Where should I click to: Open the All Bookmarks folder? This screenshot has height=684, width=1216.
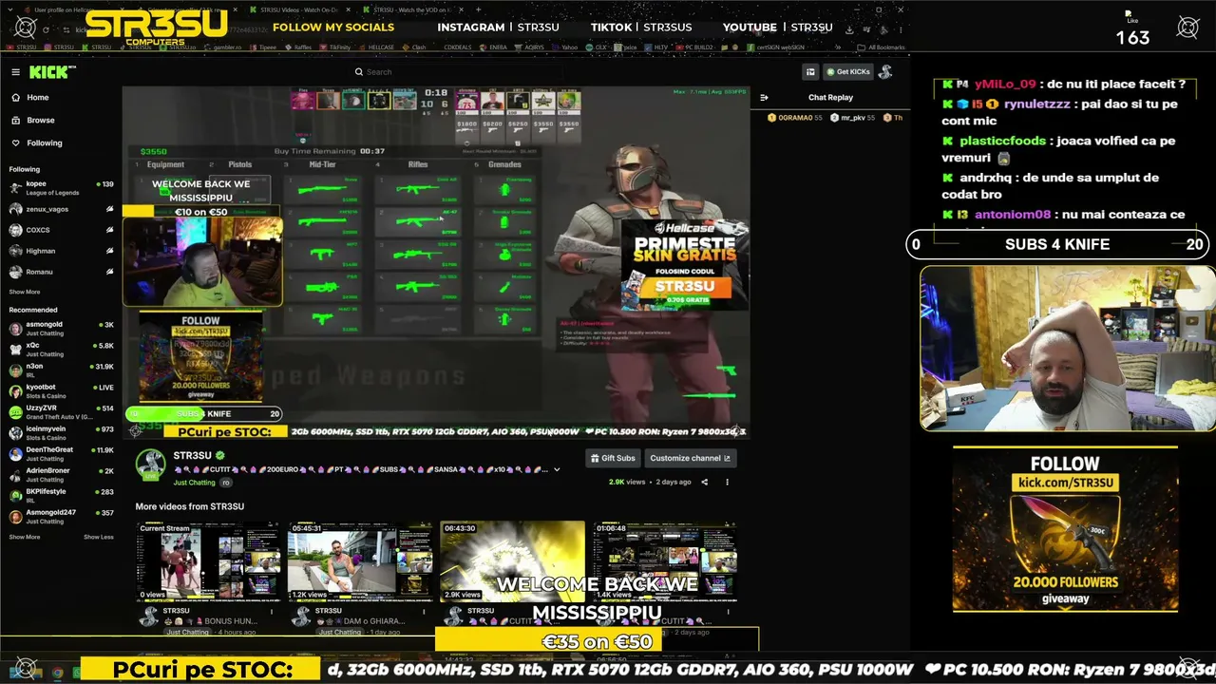[882, 47]
